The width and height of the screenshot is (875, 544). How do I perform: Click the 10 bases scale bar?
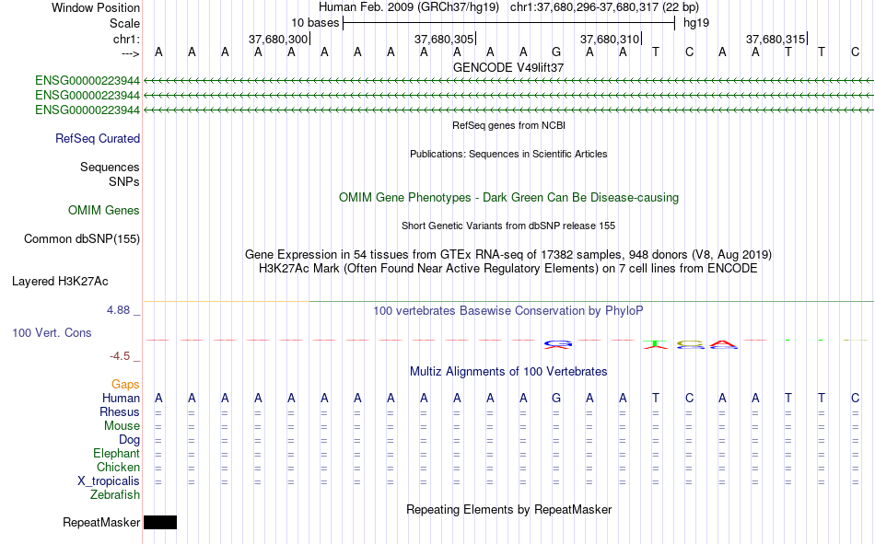click(x=509, y=23)
